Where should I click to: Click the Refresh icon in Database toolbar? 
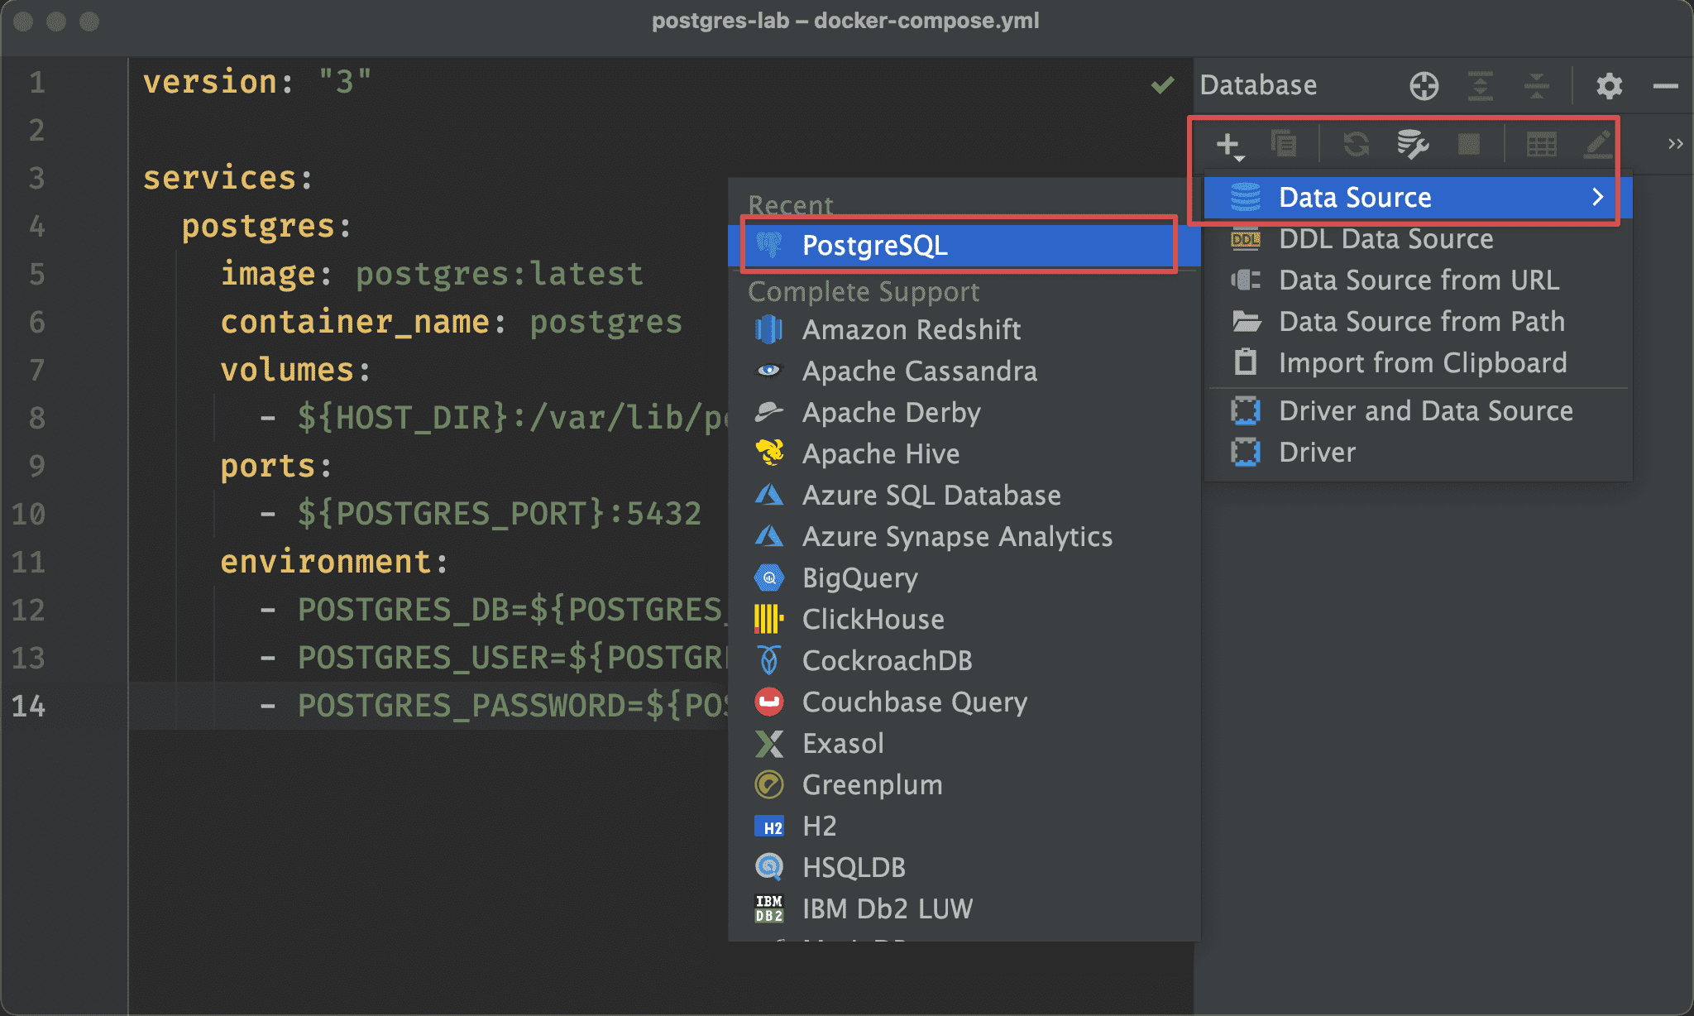pos(1356,144)
